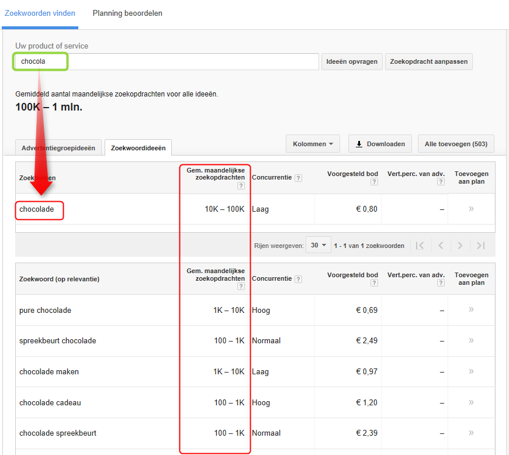Help icon beside Concurrentie in relevance table
Image resolution: width=509 pixels, height=455 pixels.
(298, 279)
